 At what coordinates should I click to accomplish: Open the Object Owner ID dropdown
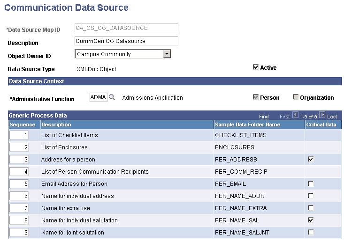point(167,54)
